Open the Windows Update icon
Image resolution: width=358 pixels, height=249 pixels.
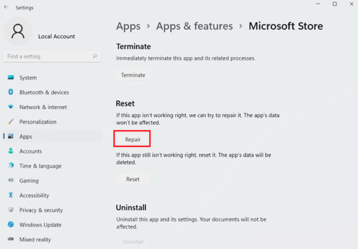tap(11, 225)
